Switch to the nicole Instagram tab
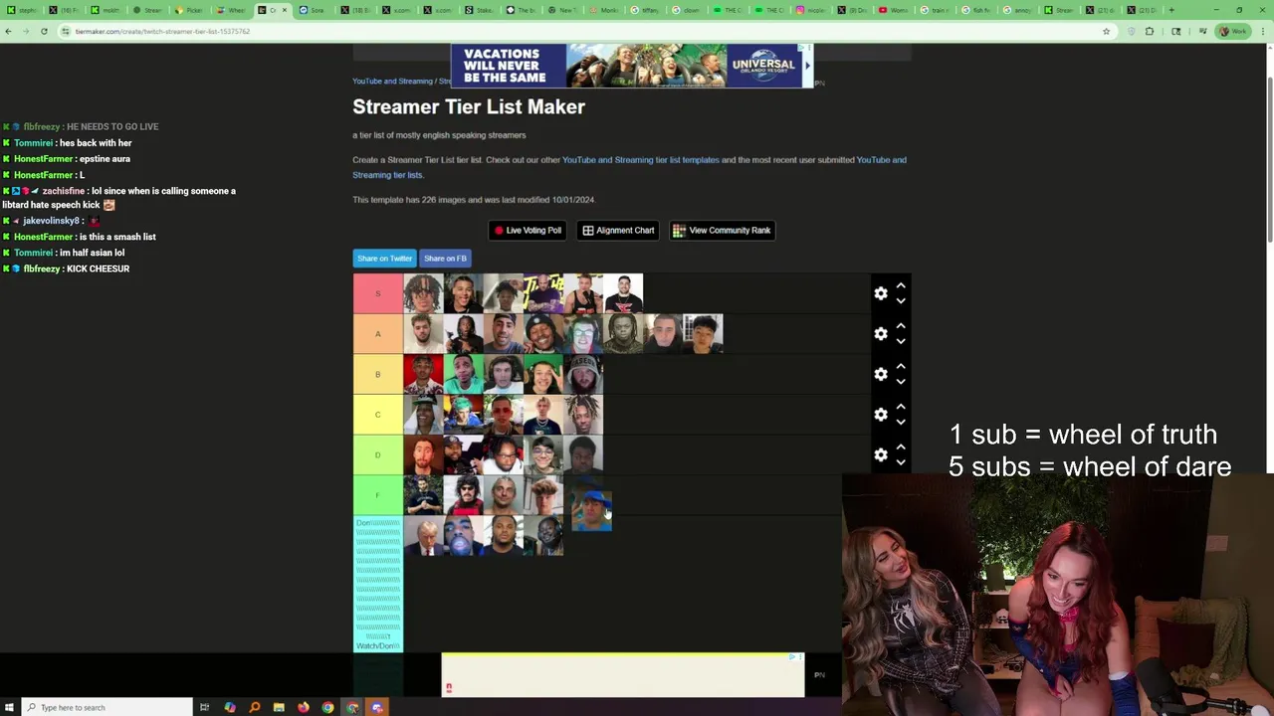Screen dimensions: 1274x716 (811, 10)
